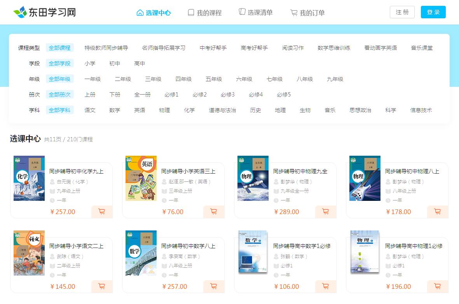
Task: Click the 注册 button
Action: [402, 12]
